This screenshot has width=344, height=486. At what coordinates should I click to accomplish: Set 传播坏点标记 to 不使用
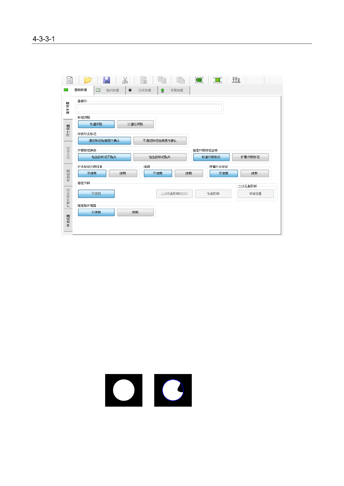224,173
